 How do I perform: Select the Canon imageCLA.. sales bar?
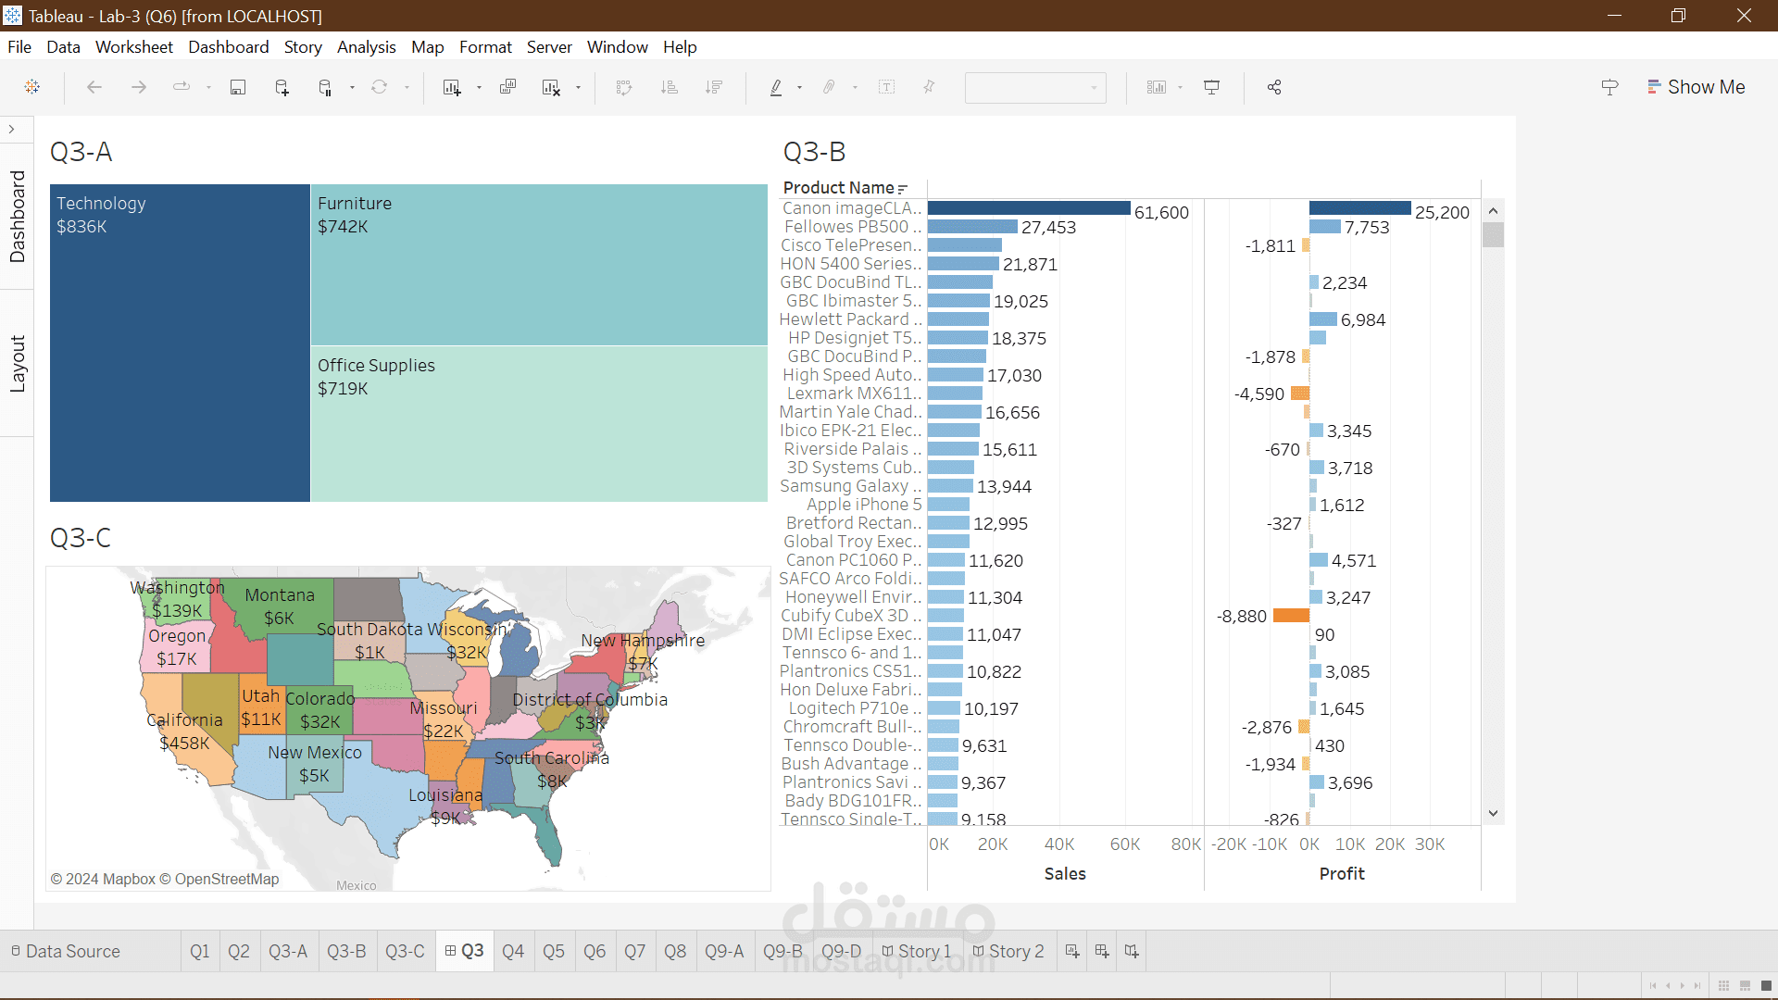[x=1029, y=208]
